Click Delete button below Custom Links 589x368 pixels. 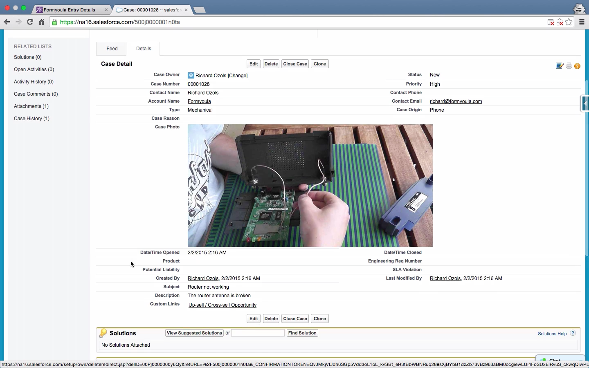pos(271,319)
